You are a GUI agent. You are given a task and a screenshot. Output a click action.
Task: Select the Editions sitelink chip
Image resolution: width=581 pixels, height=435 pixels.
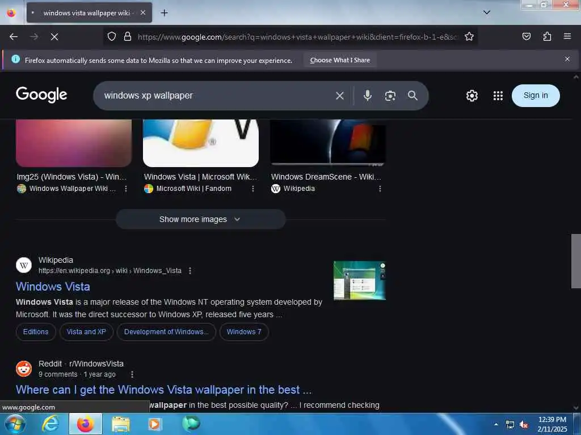[36, 332]
